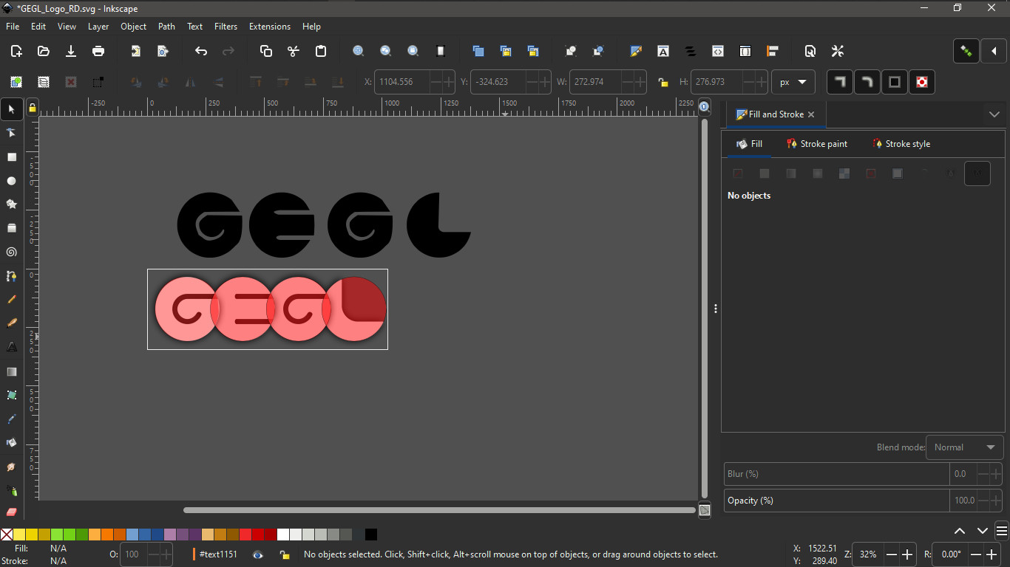The image size is (1010, 567).
Task: Close the Fill and Stroke tab
Action: click(811, 114)
